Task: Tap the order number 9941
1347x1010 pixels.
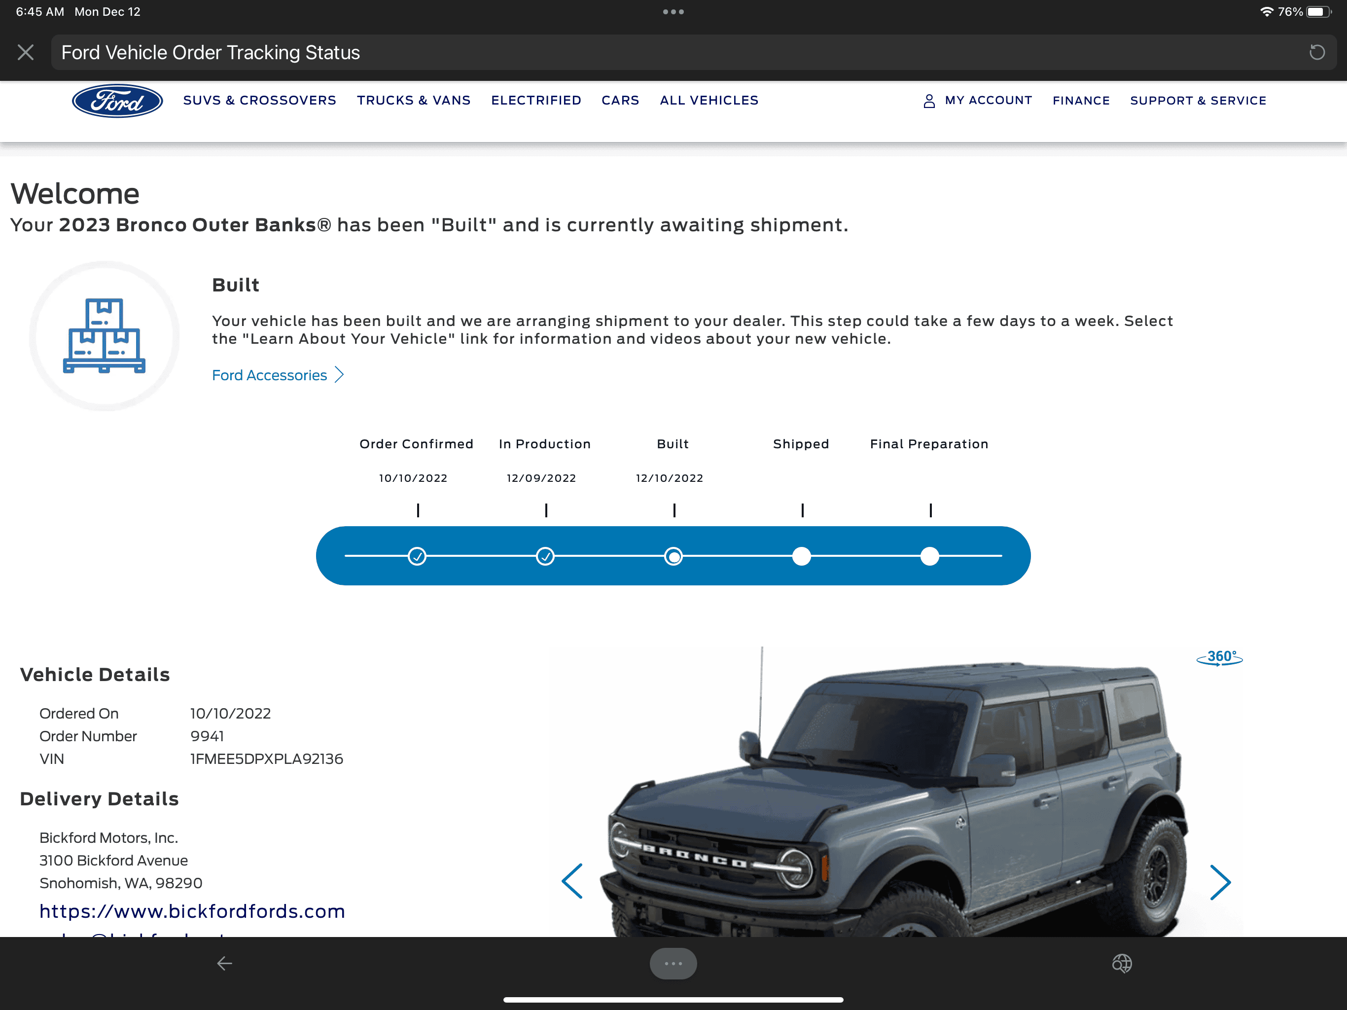Action: pyautogui.click(x=207, y=736)
